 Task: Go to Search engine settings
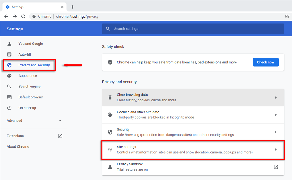click(x=29, y=87)
